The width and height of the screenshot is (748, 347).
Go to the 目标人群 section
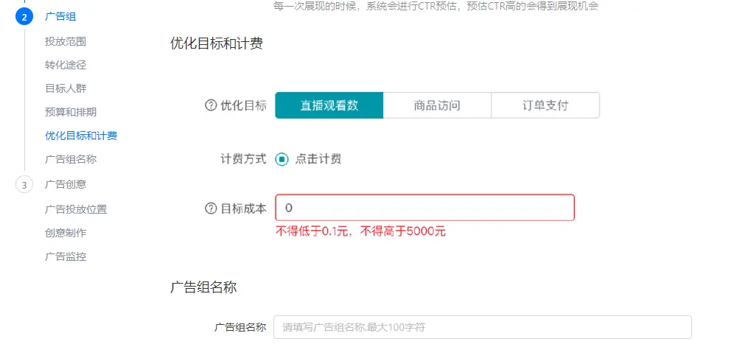click(x=66, y=88)
